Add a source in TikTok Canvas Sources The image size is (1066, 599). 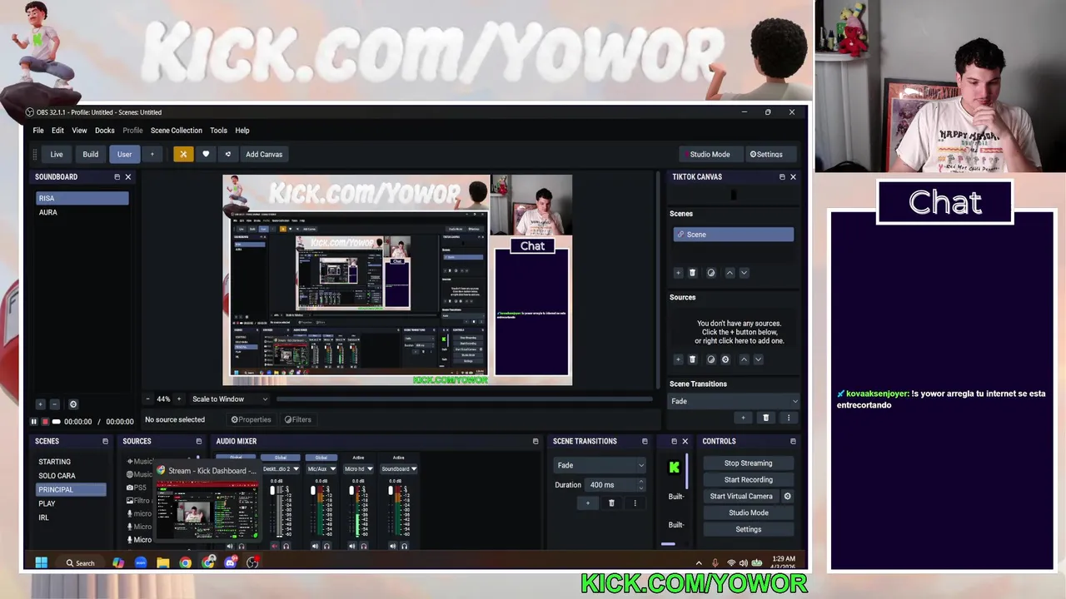click(x=678, y=359)
